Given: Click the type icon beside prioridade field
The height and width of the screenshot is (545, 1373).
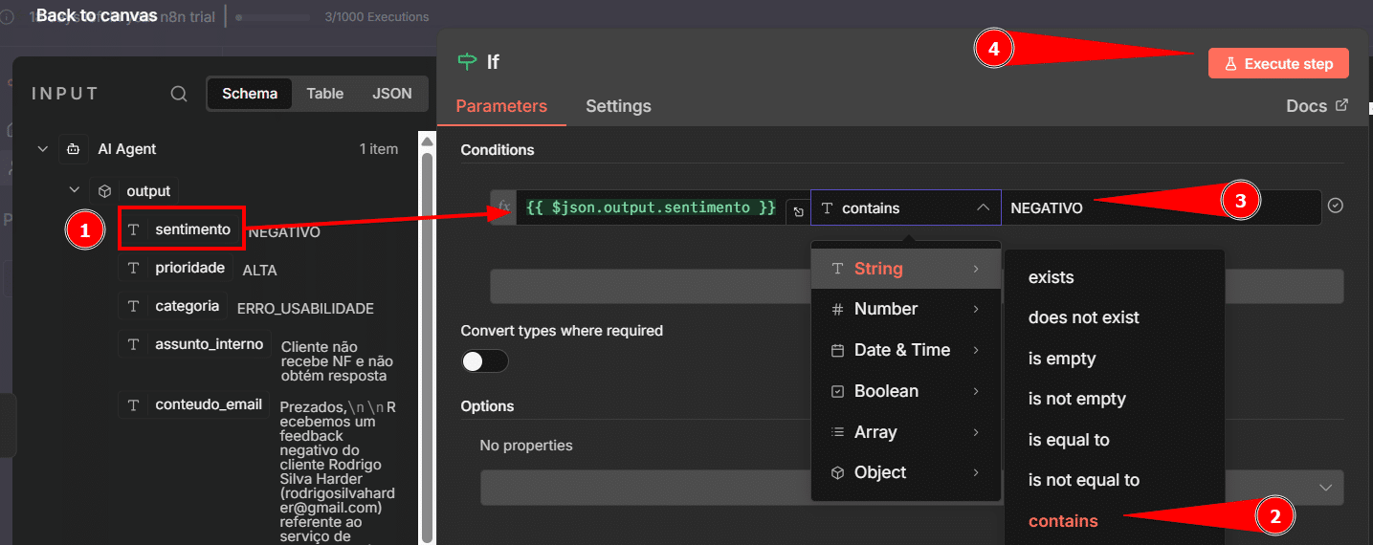Looking at the screenshot, I should tap(134, 268).
